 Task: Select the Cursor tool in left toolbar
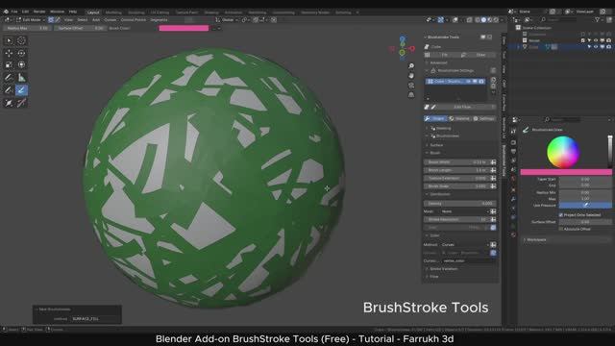pos(21,40)
